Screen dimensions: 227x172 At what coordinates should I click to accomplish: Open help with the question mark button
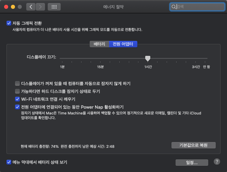(x=217, y=162)
